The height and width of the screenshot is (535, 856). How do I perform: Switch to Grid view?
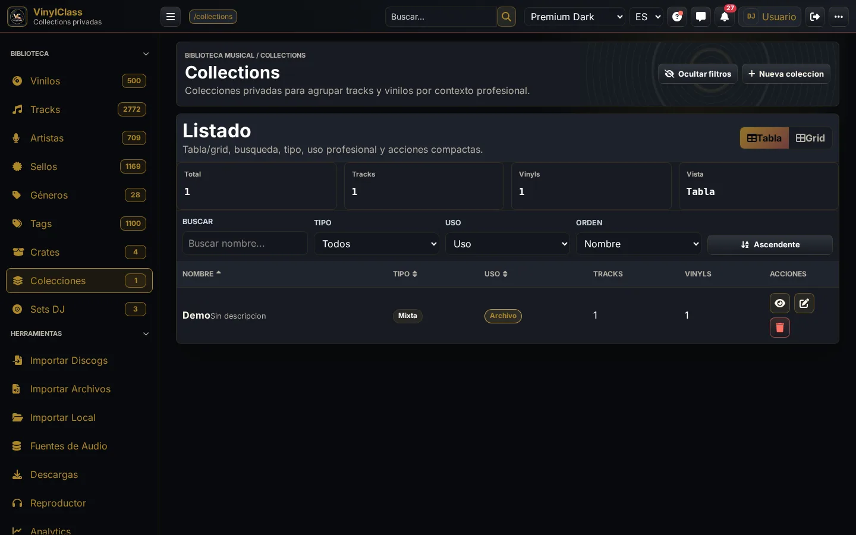click(x=810, y=138)
